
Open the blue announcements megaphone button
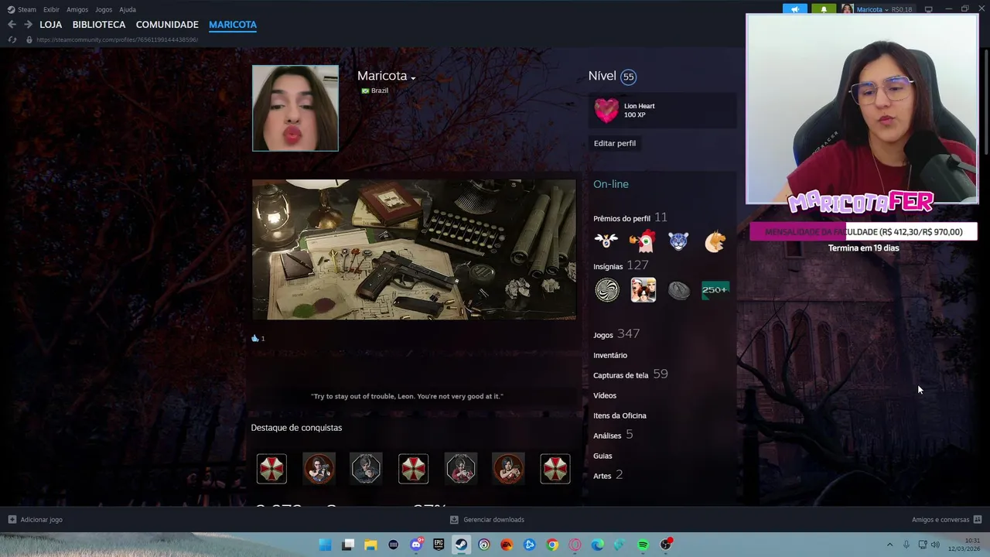(x=794, y=9)
